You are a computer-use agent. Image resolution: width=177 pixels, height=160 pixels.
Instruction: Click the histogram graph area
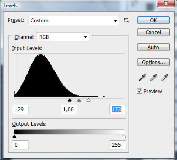69,75
